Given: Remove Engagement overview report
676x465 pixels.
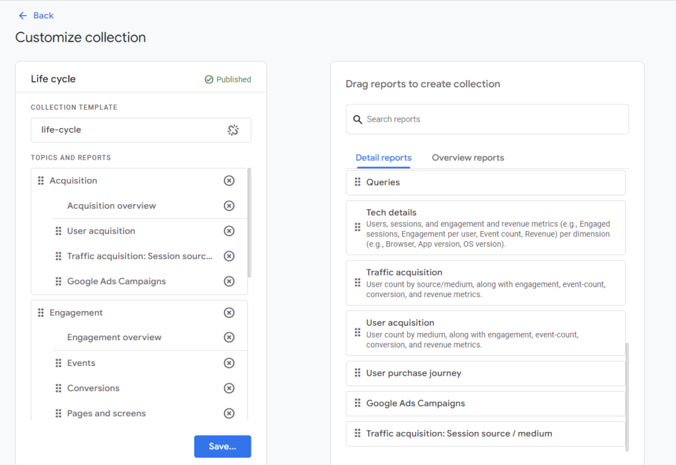Looking at the screenshot, I should (x=229, y=338).
